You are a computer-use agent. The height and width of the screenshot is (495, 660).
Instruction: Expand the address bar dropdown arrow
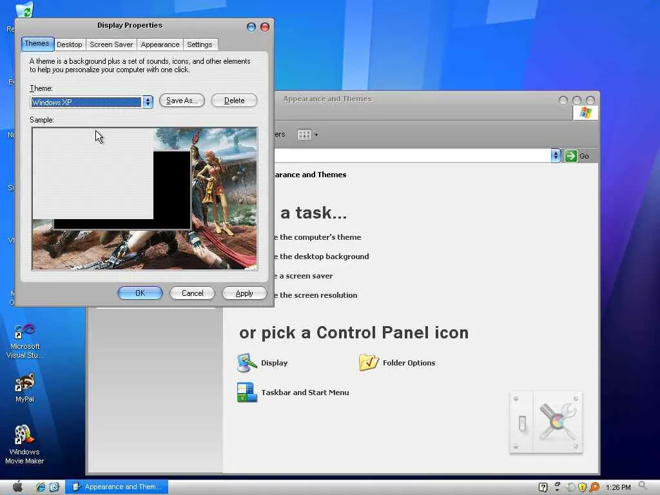pyautogui.click(x=556, y=155)
